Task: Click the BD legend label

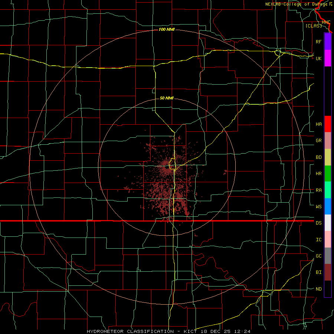Action: pos(318,157)
